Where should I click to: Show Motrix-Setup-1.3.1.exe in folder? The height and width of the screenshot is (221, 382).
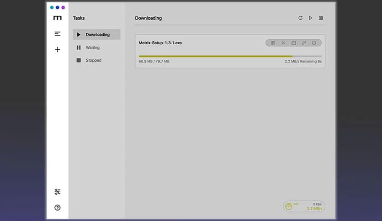(x=293, y=43)
